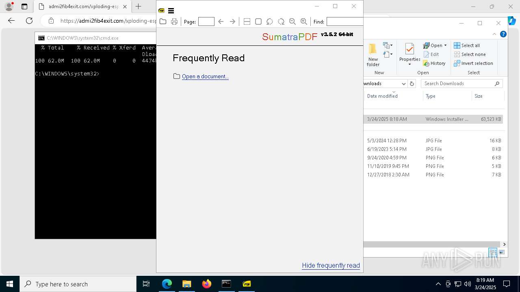Expand the Open dropdown arrow in ribbon
The image size is (520, 292).
445,45
